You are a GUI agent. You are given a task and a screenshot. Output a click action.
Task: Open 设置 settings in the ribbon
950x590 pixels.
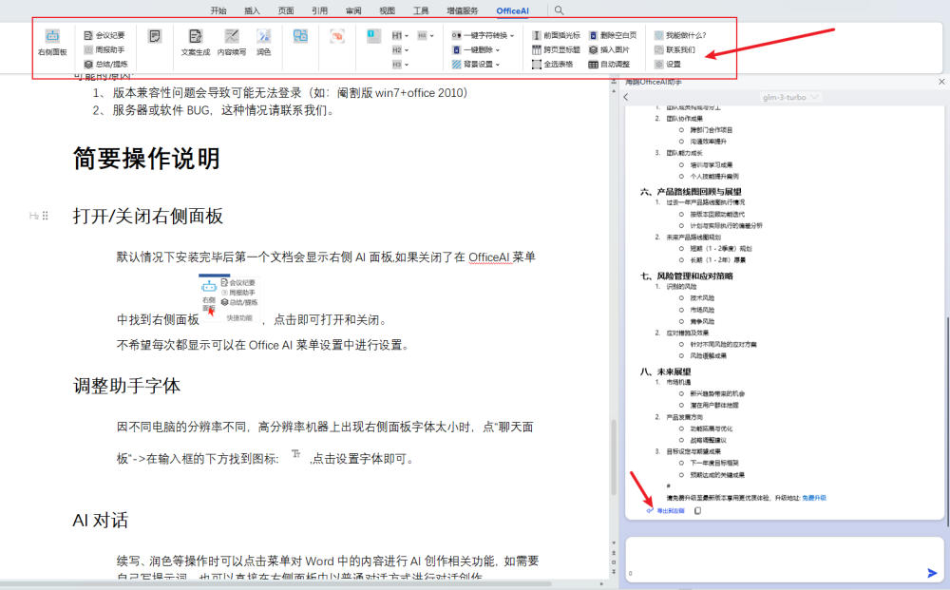tap(668, 65)
